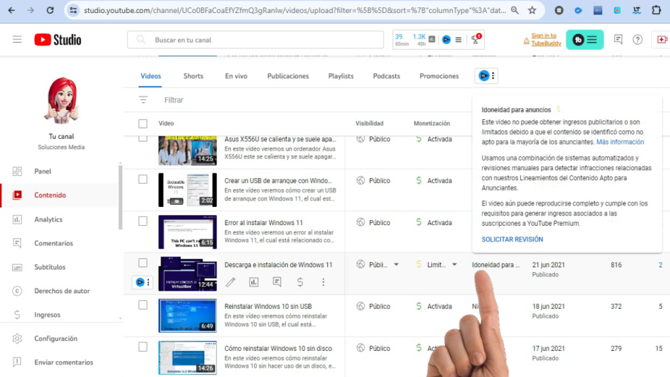Image resolution: width=670 pixels, height=377 pixels.
Task: Expand monetization dropdown showing Limitada
Action: (x=454, y=265)
